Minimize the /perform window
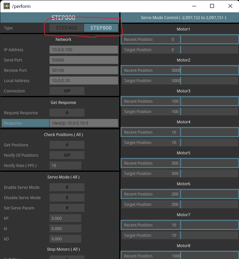The width and height of the screenshot is (239, 259). pyautogui.click(x=194, y=6)
